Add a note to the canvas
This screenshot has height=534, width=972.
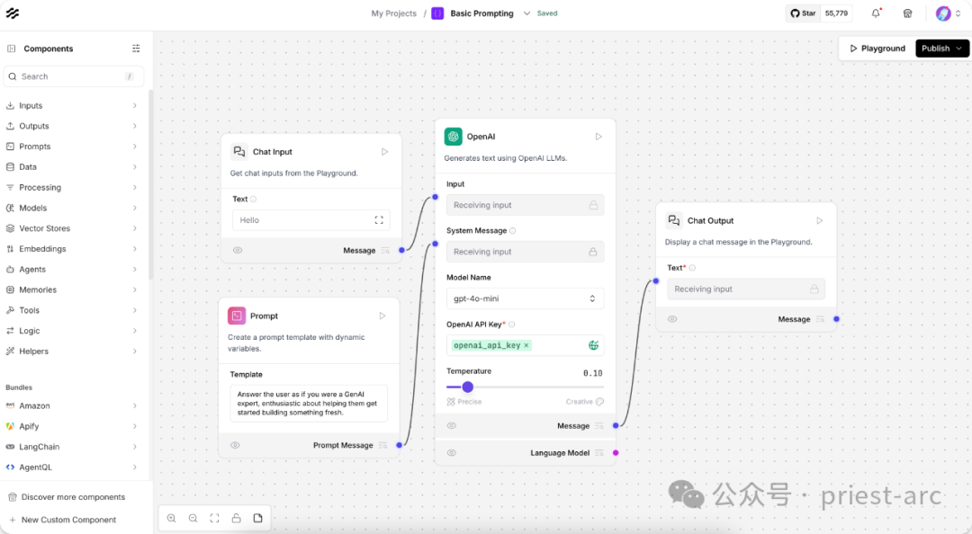(258, 519)
